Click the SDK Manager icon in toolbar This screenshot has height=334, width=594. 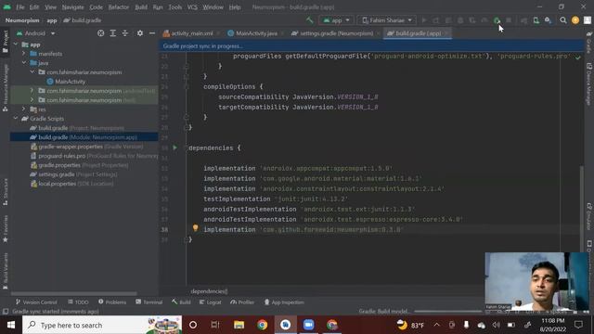point(548,20)
